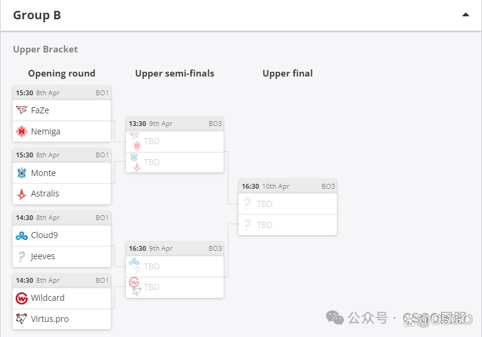Click the Wildcard team logo icon
The height and width of the screenshot is (337, 482).
click(x=22, y=298)
